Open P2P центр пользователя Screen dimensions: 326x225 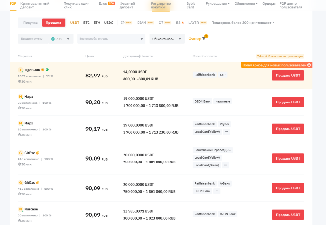pyautogui.click(x=291, y=5)
